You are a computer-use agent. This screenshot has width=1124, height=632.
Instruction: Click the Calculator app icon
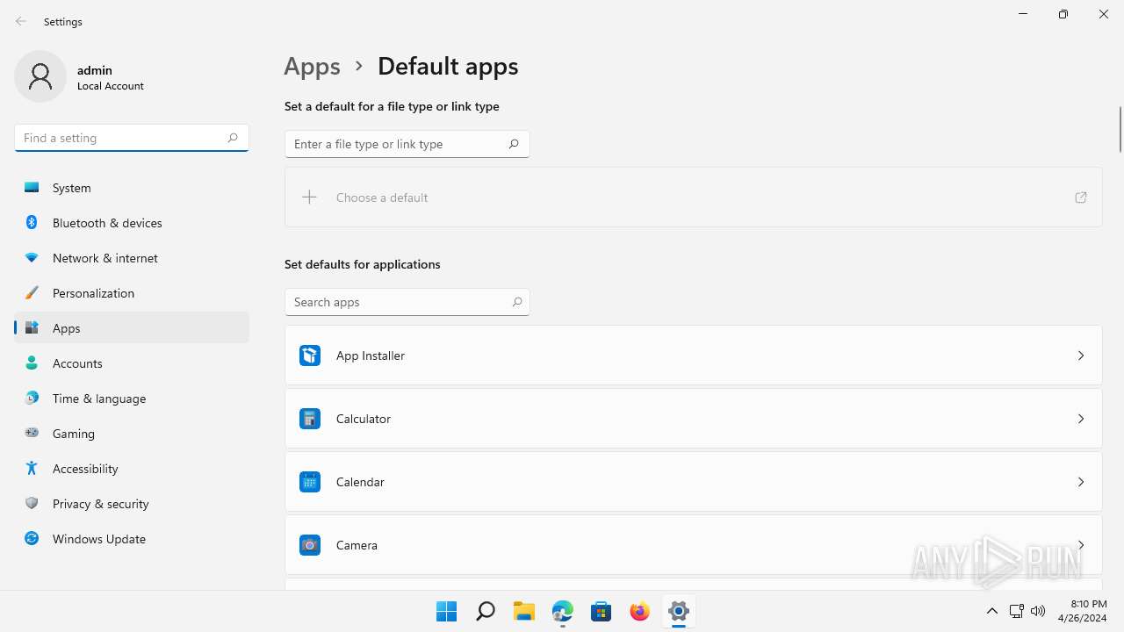[310, 419]
